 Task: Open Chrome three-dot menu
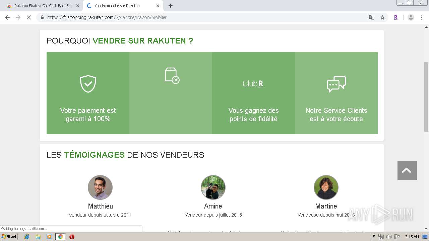tap(422, 17)
